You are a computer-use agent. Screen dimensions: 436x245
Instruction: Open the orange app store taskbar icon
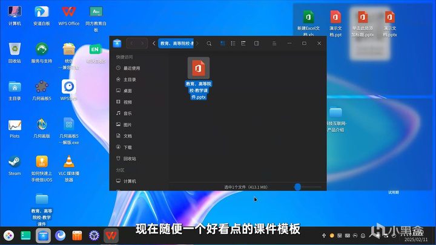[77, 235]
